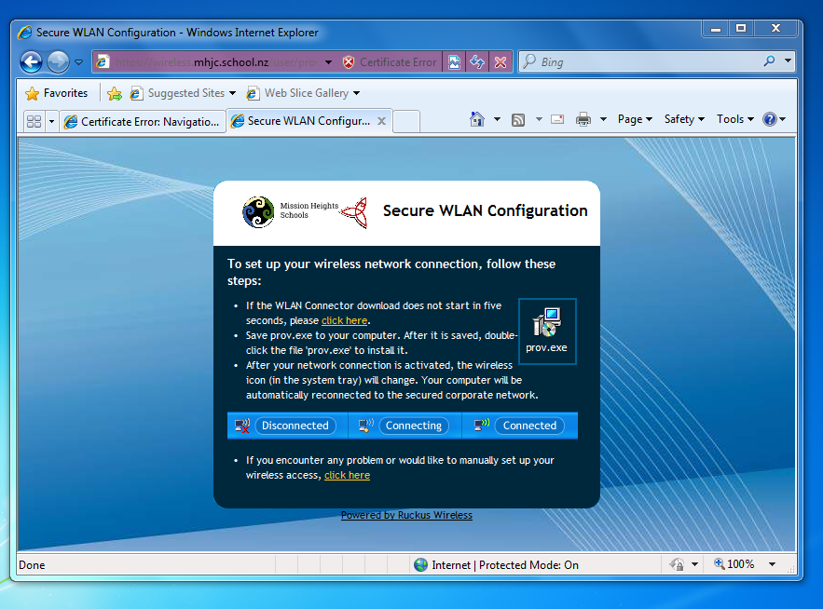Click the browser Back arrow button

[x=31, y=62]
